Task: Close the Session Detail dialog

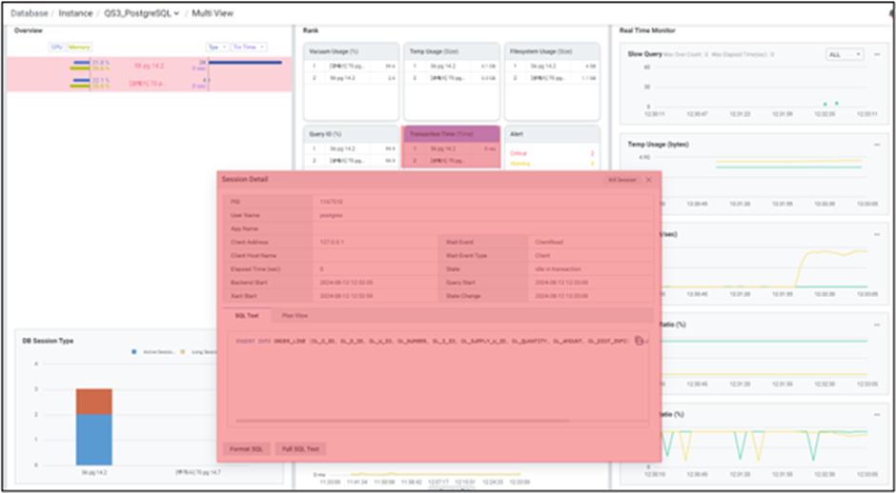Action: point(648,179)
